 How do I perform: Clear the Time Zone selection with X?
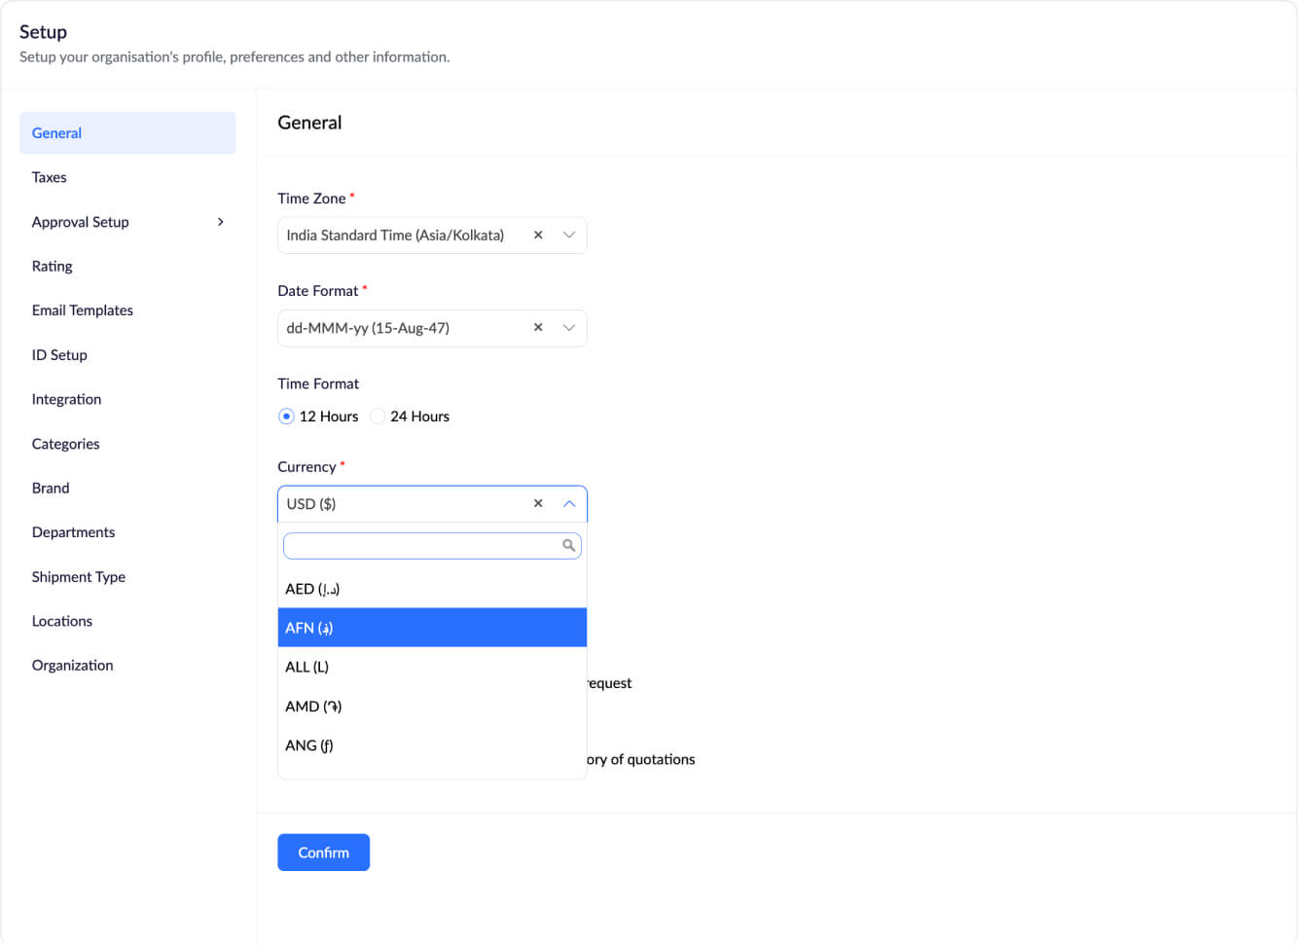(x=538, y=236)
